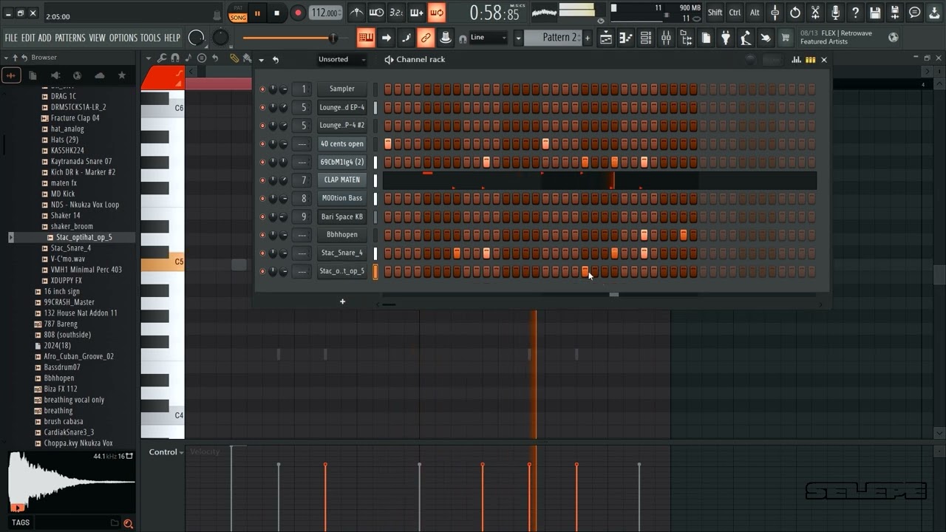
Task: Adjust the Sampler channel volume knob
Action: [284, 89]
